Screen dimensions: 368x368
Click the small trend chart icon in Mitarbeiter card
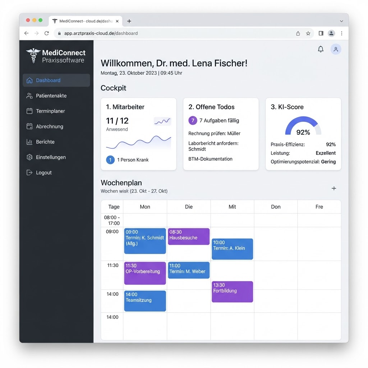tap(162, 121)
